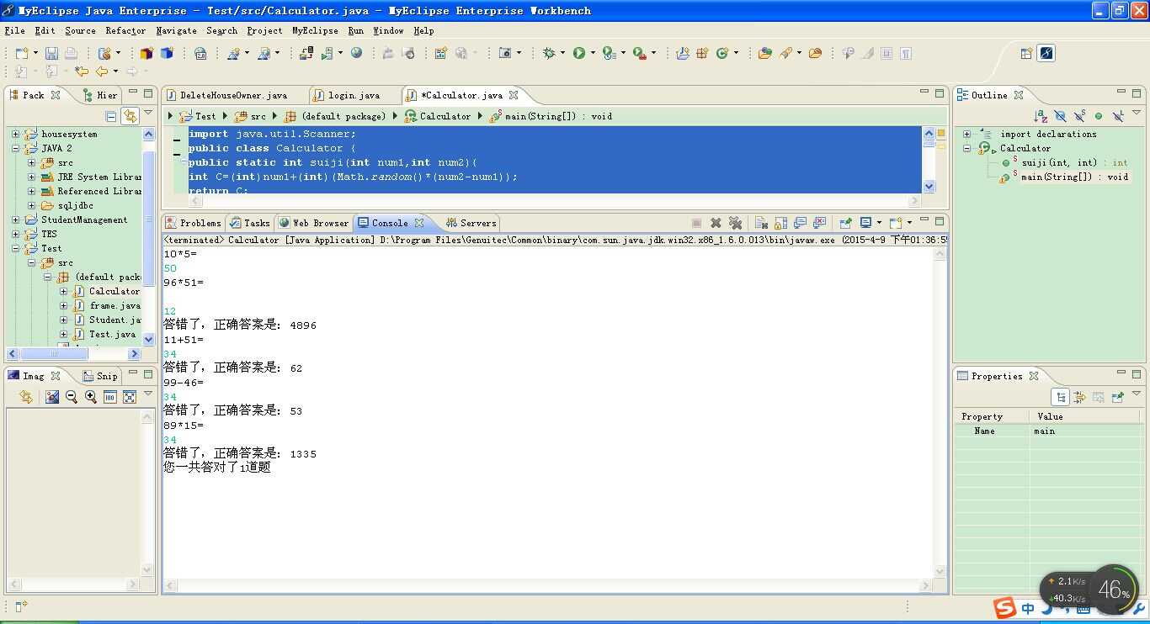Collapse the Calculator class in the Outline
Image resolution: width=1150 pixels, height=624 pixels.
point(966,148)
